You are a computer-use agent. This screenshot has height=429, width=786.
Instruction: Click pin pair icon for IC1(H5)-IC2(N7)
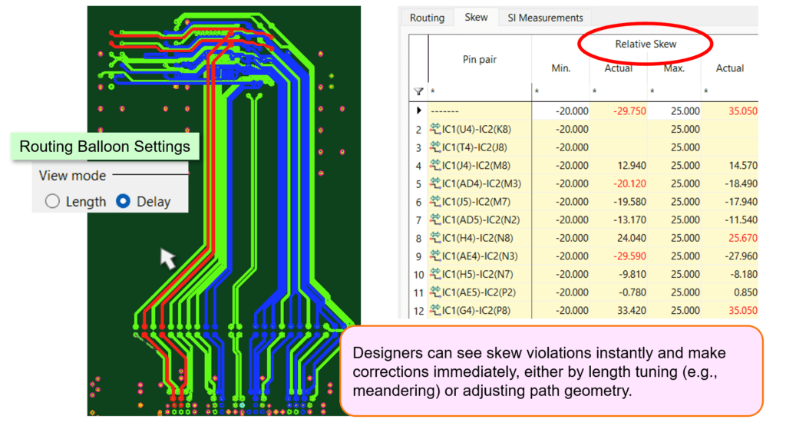434,274
